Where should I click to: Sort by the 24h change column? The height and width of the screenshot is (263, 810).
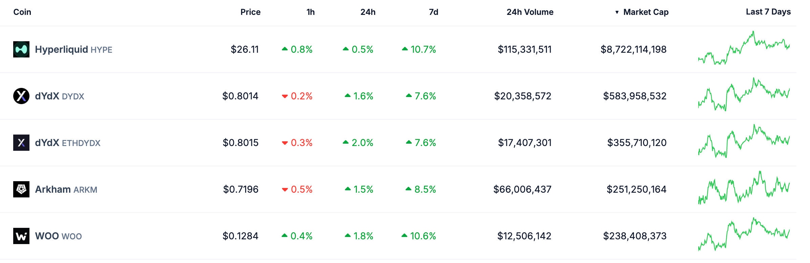[368, 12]
